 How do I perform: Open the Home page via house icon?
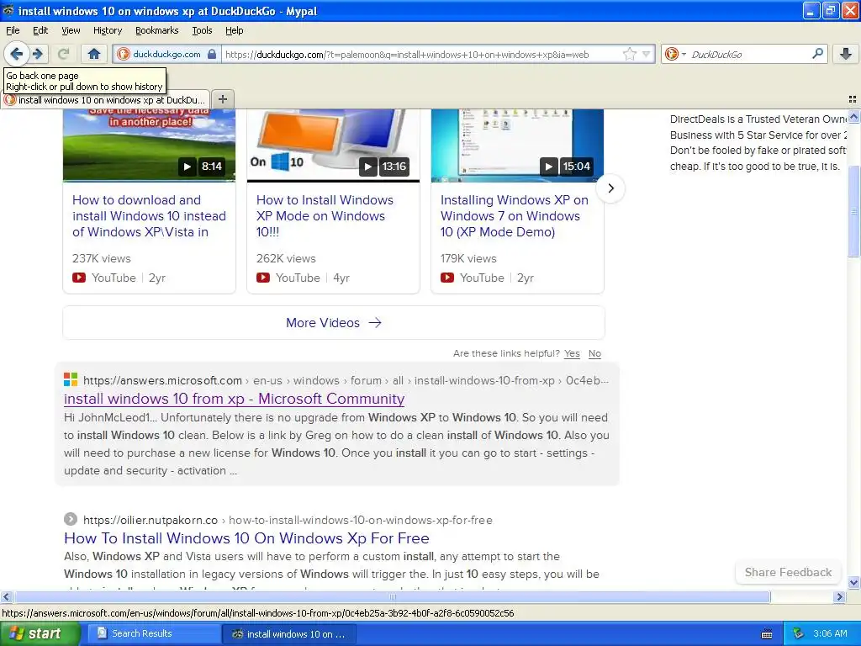coord(94,54)
